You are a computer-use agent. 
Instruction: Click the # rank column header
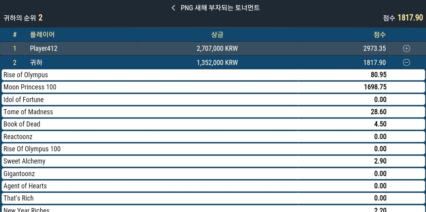(15, 34)
